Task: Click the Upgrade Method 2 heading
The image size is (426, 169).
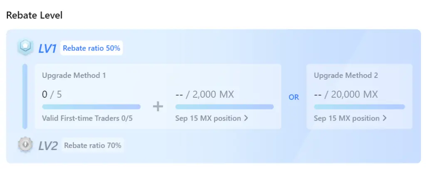Action: pyautogui.click(x=346, y=75)
